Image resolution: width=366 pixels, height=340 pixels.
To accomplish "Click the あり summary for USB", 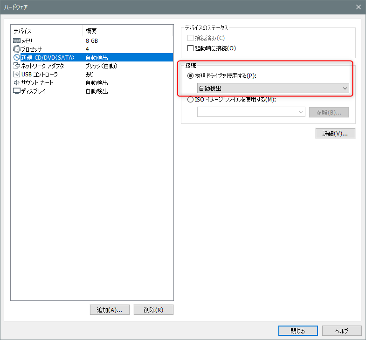I will pos(90,75).
